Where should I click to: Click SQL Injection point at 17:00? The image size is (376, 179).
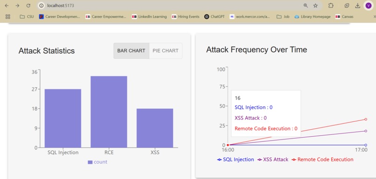pos(366,145)
